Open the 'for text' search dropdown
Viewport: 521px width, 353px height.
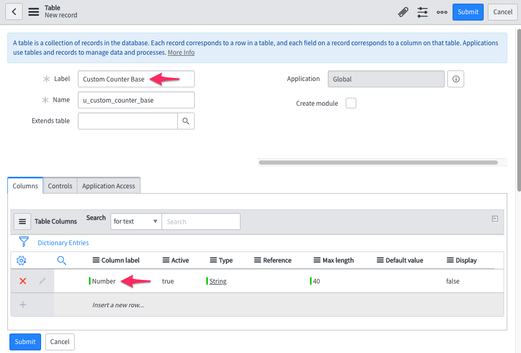point(135,221)
